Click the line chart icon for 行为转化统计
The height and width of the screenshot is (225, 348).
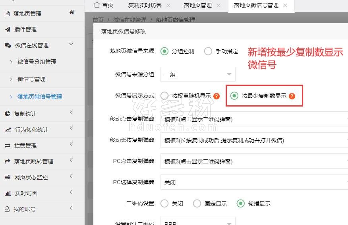coord(8,130)
